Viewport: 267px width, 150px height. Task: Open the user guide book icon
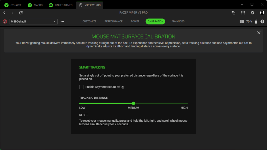pyautogui.click(x=242, y=22)
